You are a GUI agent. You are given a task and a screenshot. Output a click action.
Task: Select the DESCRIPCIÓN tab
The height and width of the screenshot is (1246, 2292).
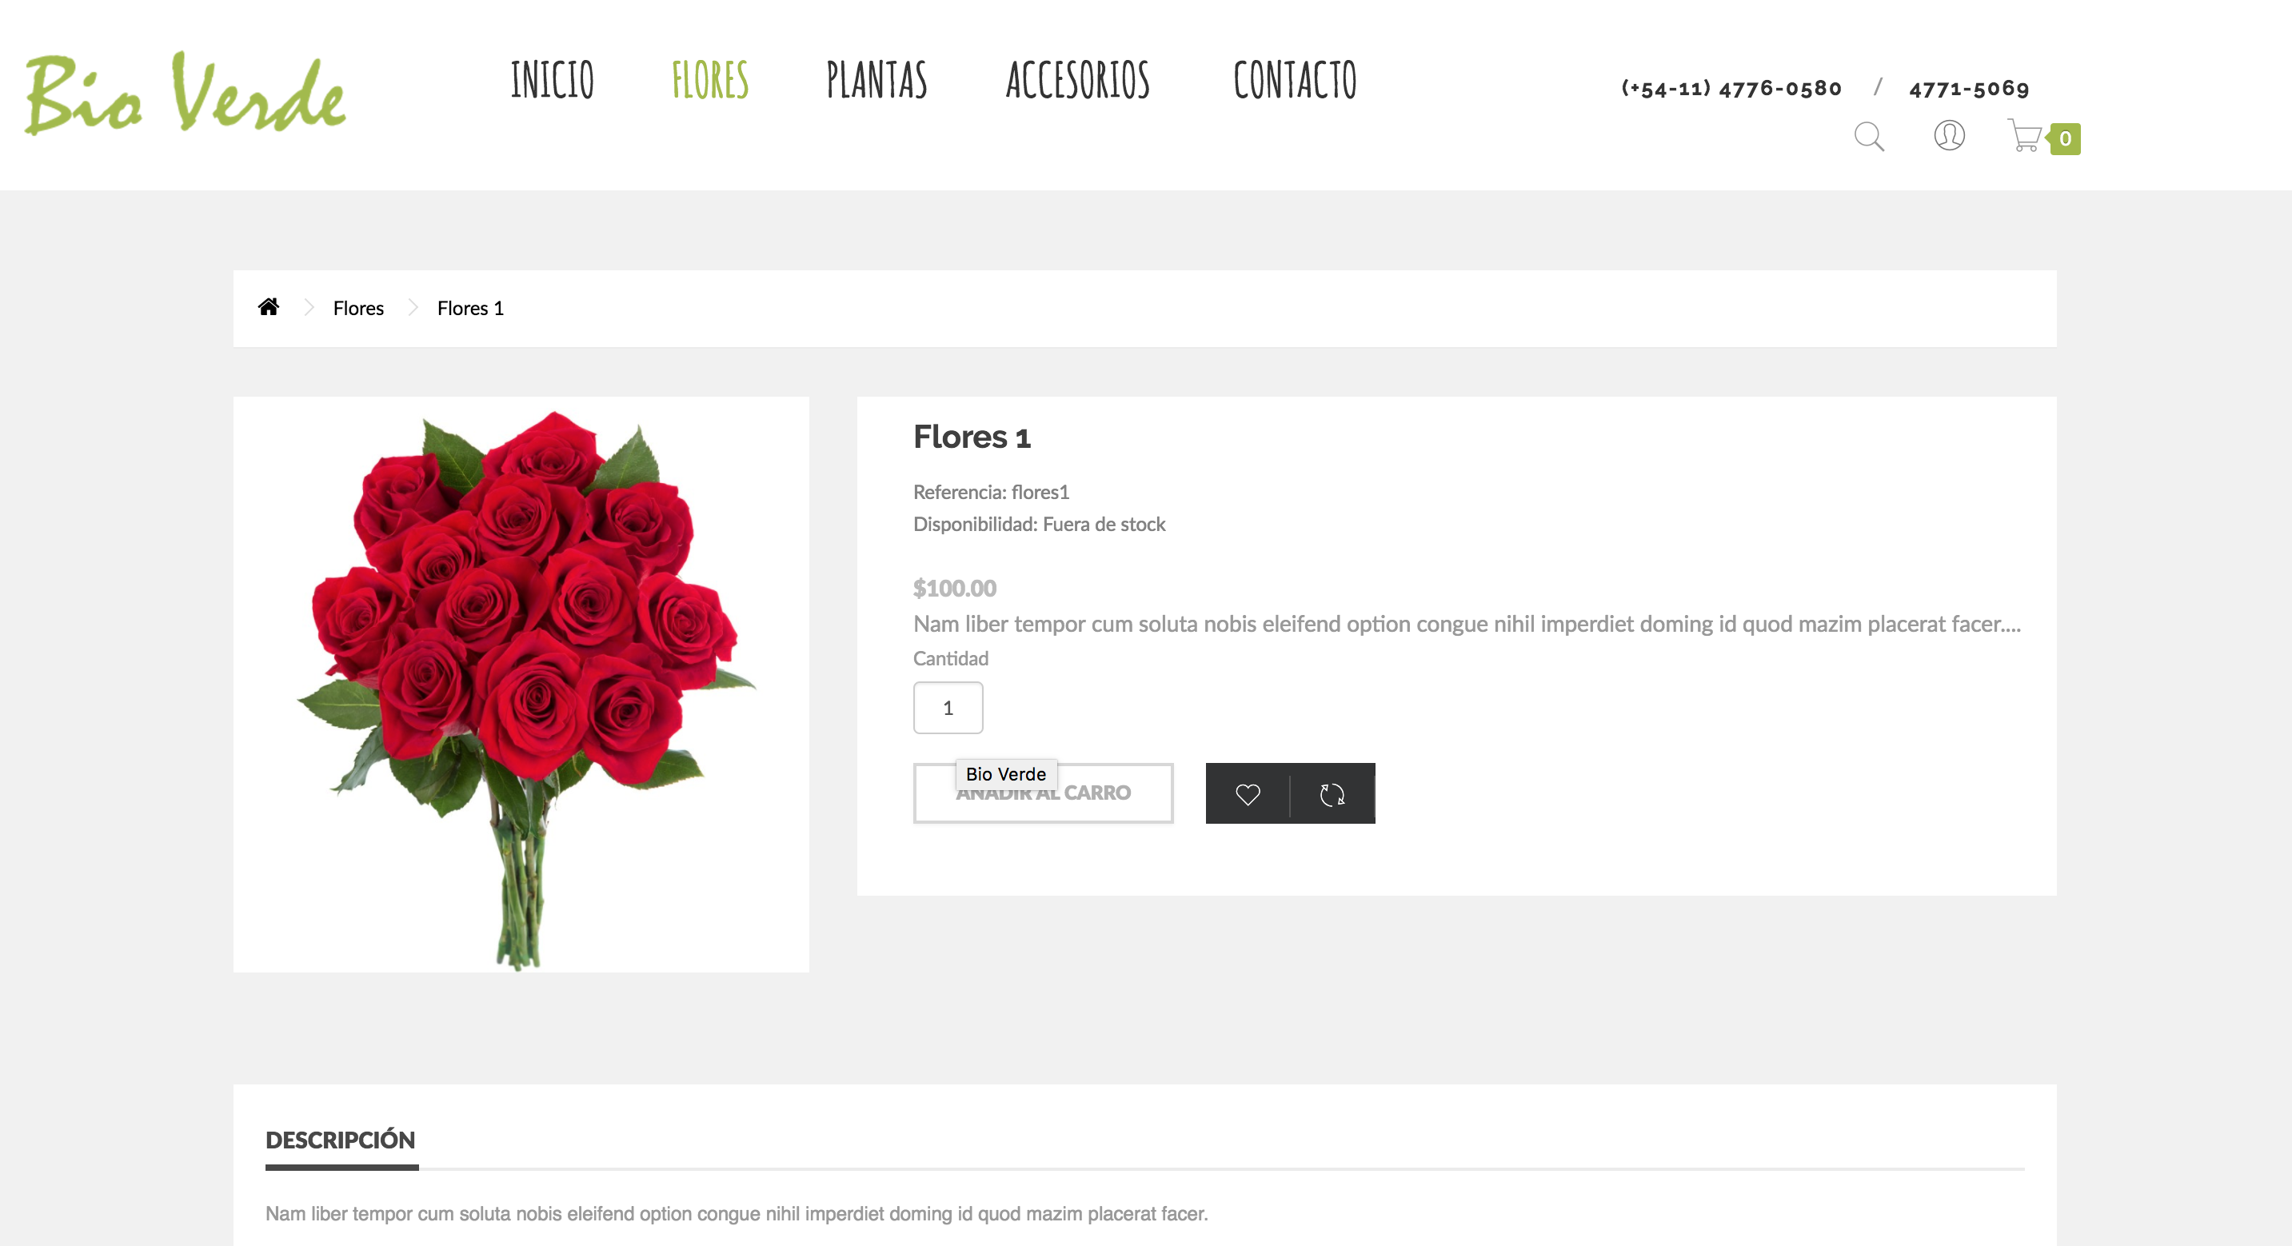click(341, 1140)
